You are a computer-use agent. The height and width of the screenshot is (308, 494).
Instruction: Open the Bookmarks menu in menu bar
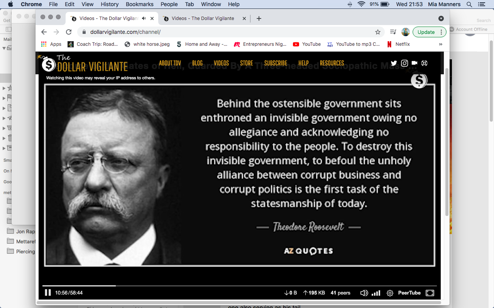140,4
